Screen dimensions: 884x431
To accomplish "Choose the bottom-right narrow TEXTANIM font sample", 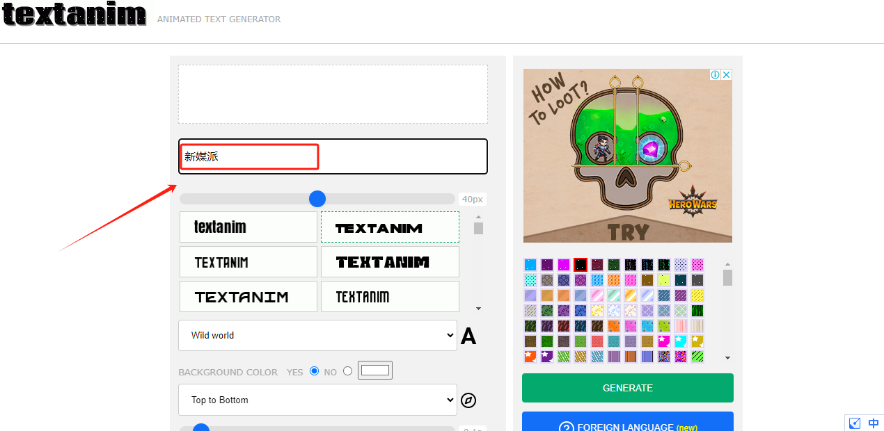I will pos(390,297).
